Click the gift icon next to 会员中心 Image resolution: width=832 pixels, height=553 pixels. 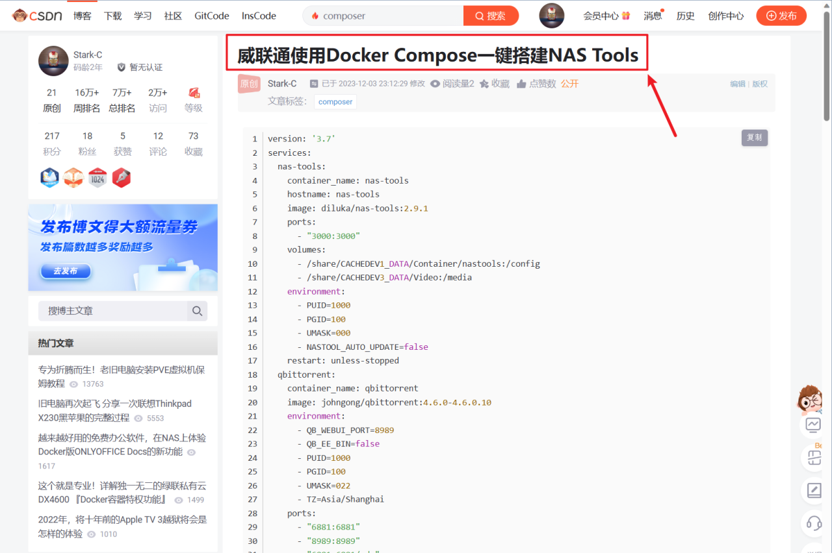coord(626,16)
